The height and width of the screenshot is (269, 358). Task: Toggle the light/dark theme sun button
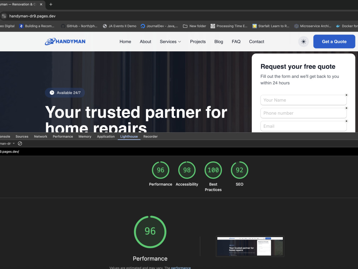(304, 42)
